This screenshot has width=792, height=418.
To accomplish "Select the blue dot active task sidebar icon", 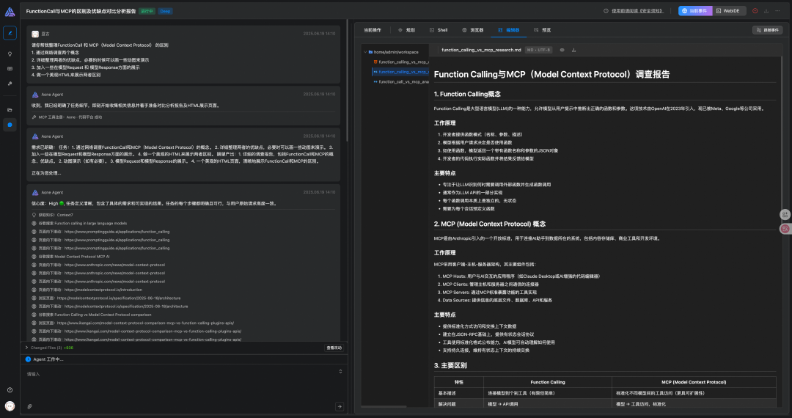I will click(10, 125).
